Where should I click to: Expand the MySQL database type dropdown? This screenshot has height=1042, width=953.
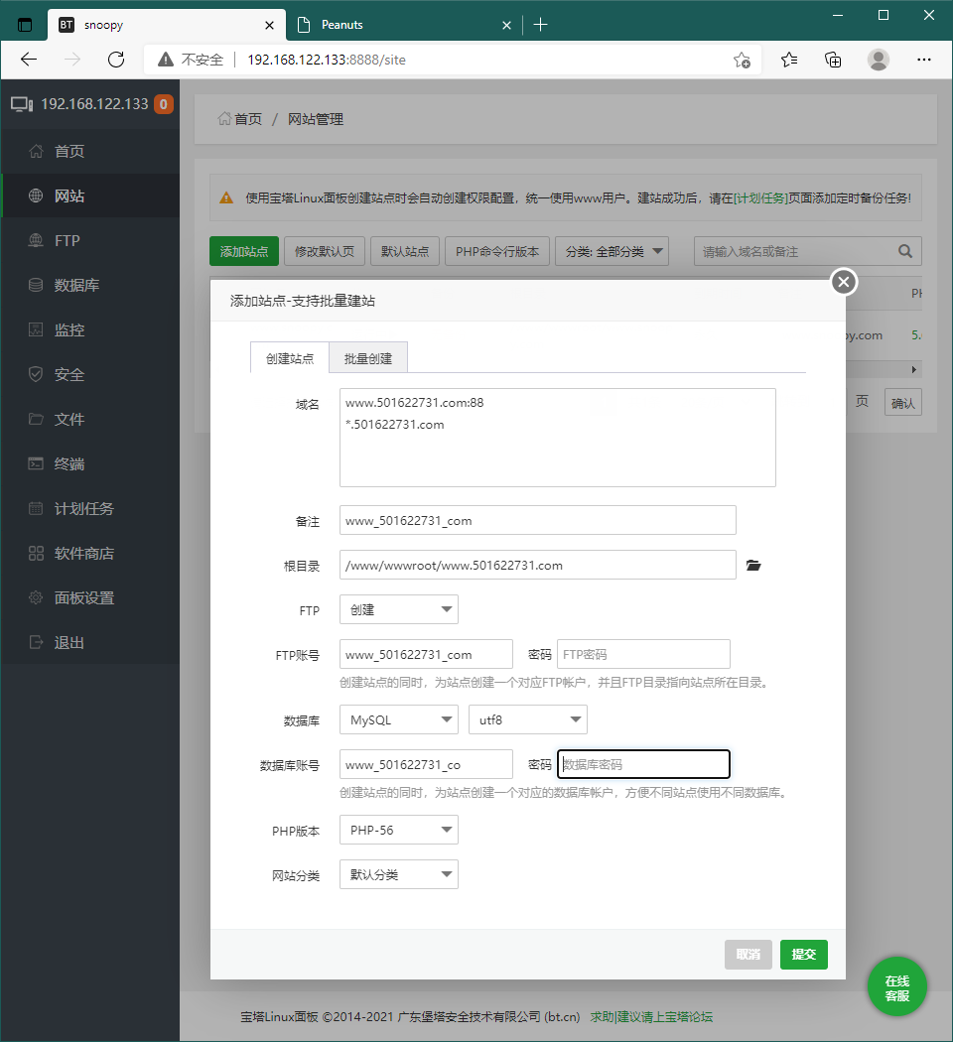399,719
